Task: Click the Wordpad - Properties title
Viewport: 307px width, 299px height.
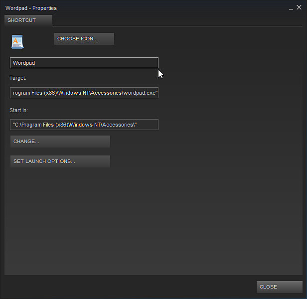Action: click(x=31, y=8)
